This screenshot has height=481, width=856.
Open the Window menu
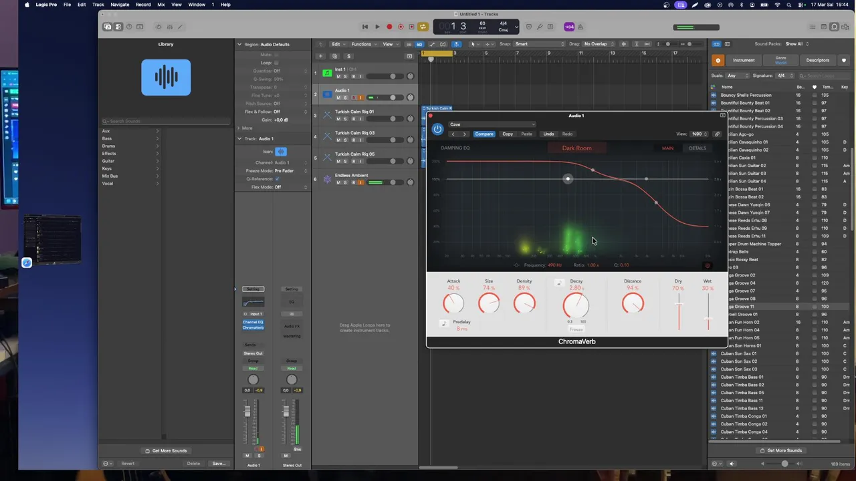click(x=197, y=5)
